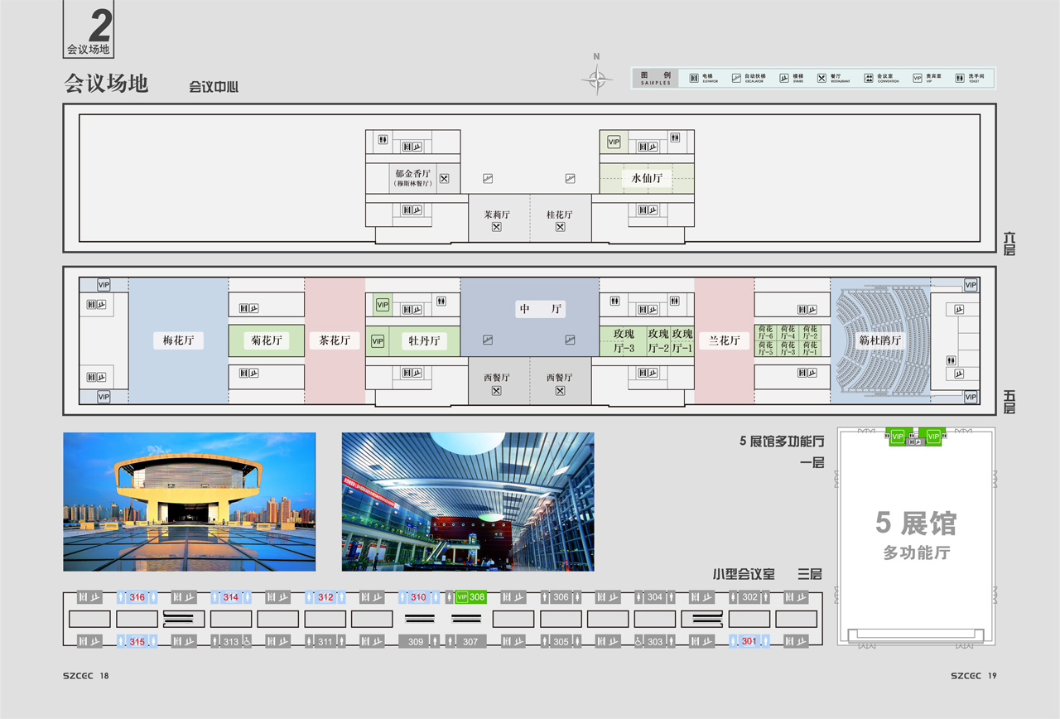
Task: Click meeting room number 312
Action: (325, 597)
